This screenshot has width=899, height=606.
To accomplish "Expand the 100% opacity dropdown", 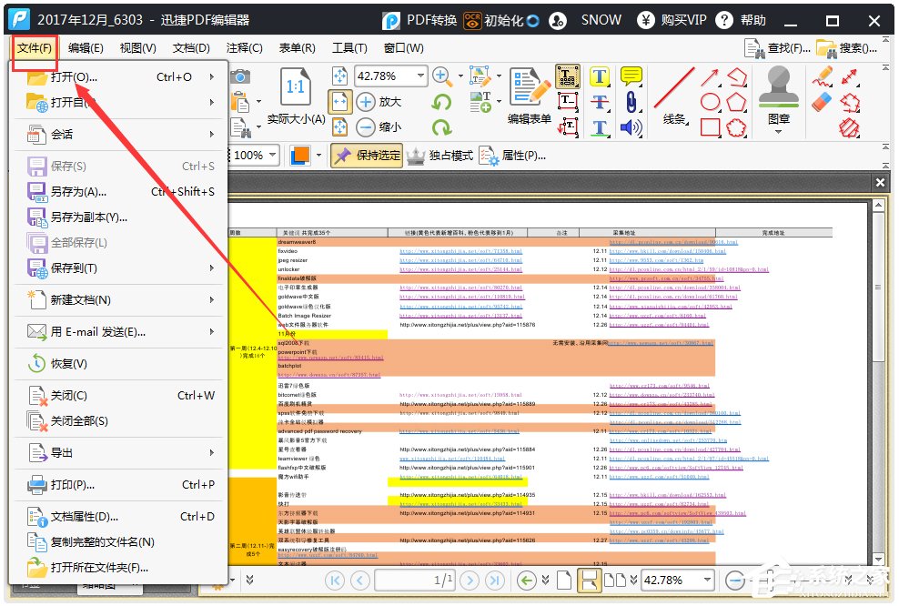I will 273,156.
